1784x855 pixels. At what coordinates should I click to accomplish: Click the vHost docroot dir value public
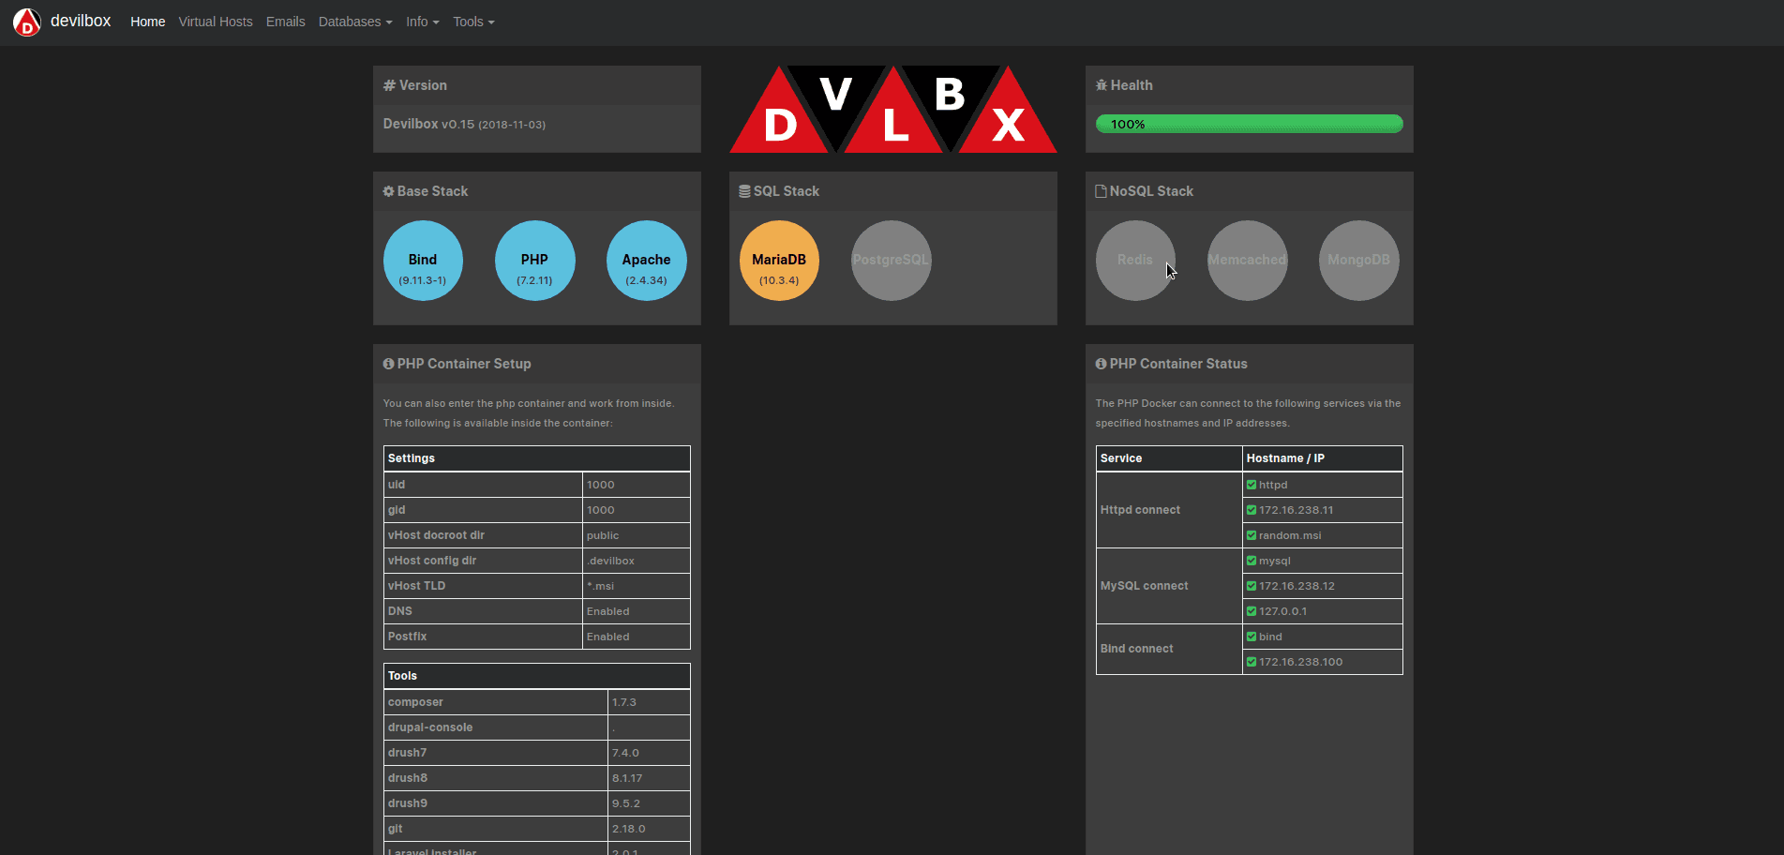[603, 535]
